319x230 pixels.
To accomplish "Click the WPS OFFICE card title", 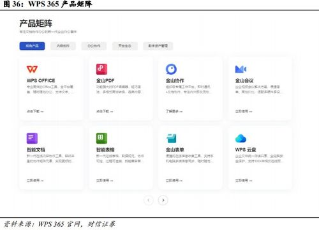I will click(41, 80).
